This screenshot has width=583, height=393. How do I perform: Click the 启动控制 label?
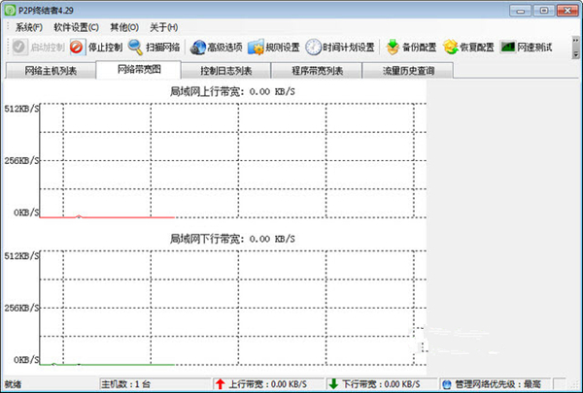pyautogui.click(x=48, y=48)
